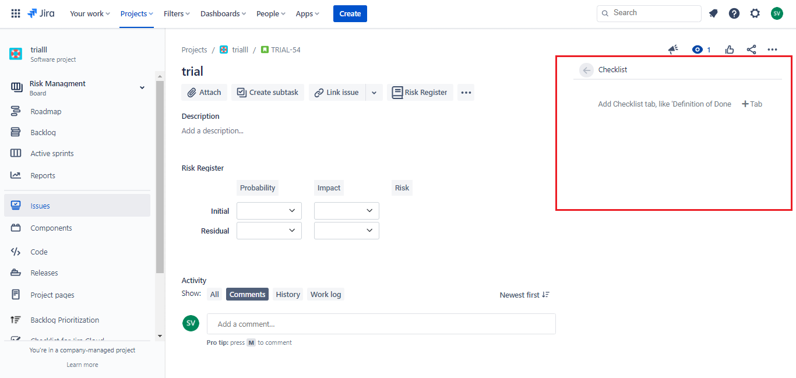Click the Add a comment field
796x378 pixels.
[x=381, y=324]
